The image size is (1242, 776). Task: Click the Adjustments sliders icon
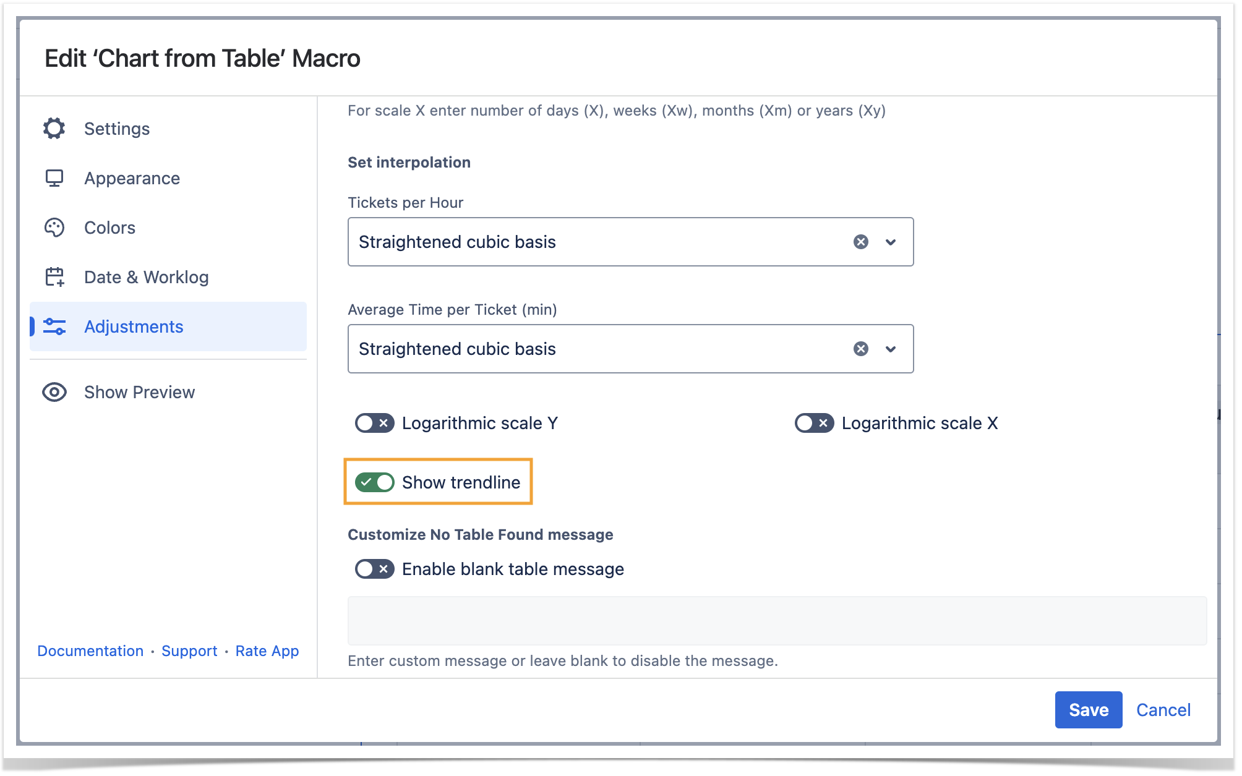point(54,326)
